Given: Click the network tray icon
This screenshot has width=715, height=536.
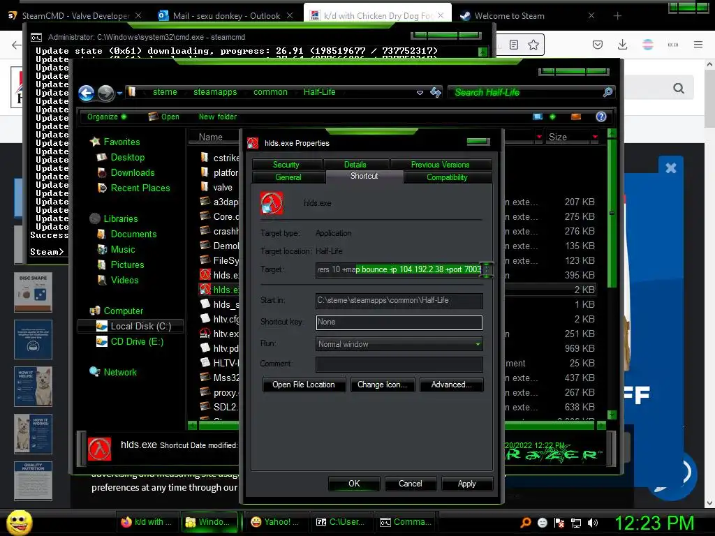Looking at the screenshot, I should [x=576, y=523].
